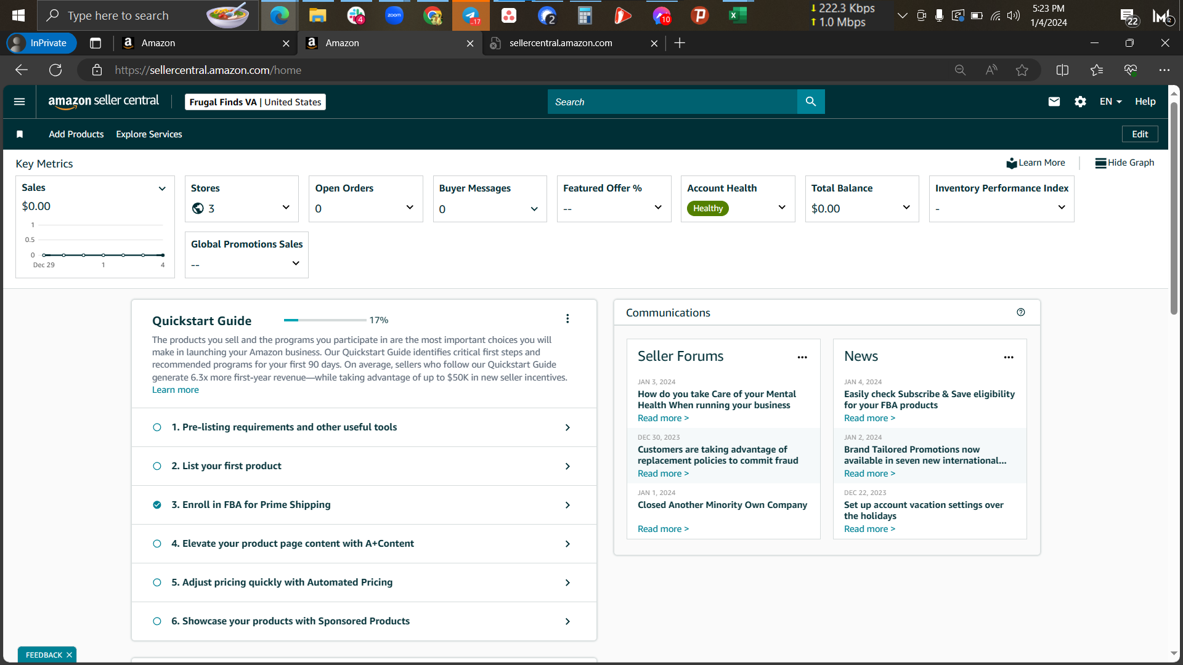Open the settings gear icon

1080,102
